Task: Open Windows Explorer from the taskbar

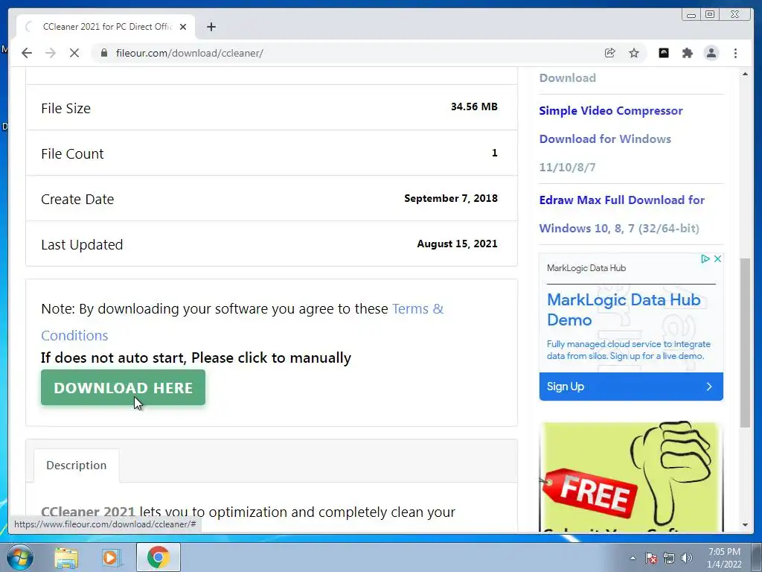Action: [66, 557]
